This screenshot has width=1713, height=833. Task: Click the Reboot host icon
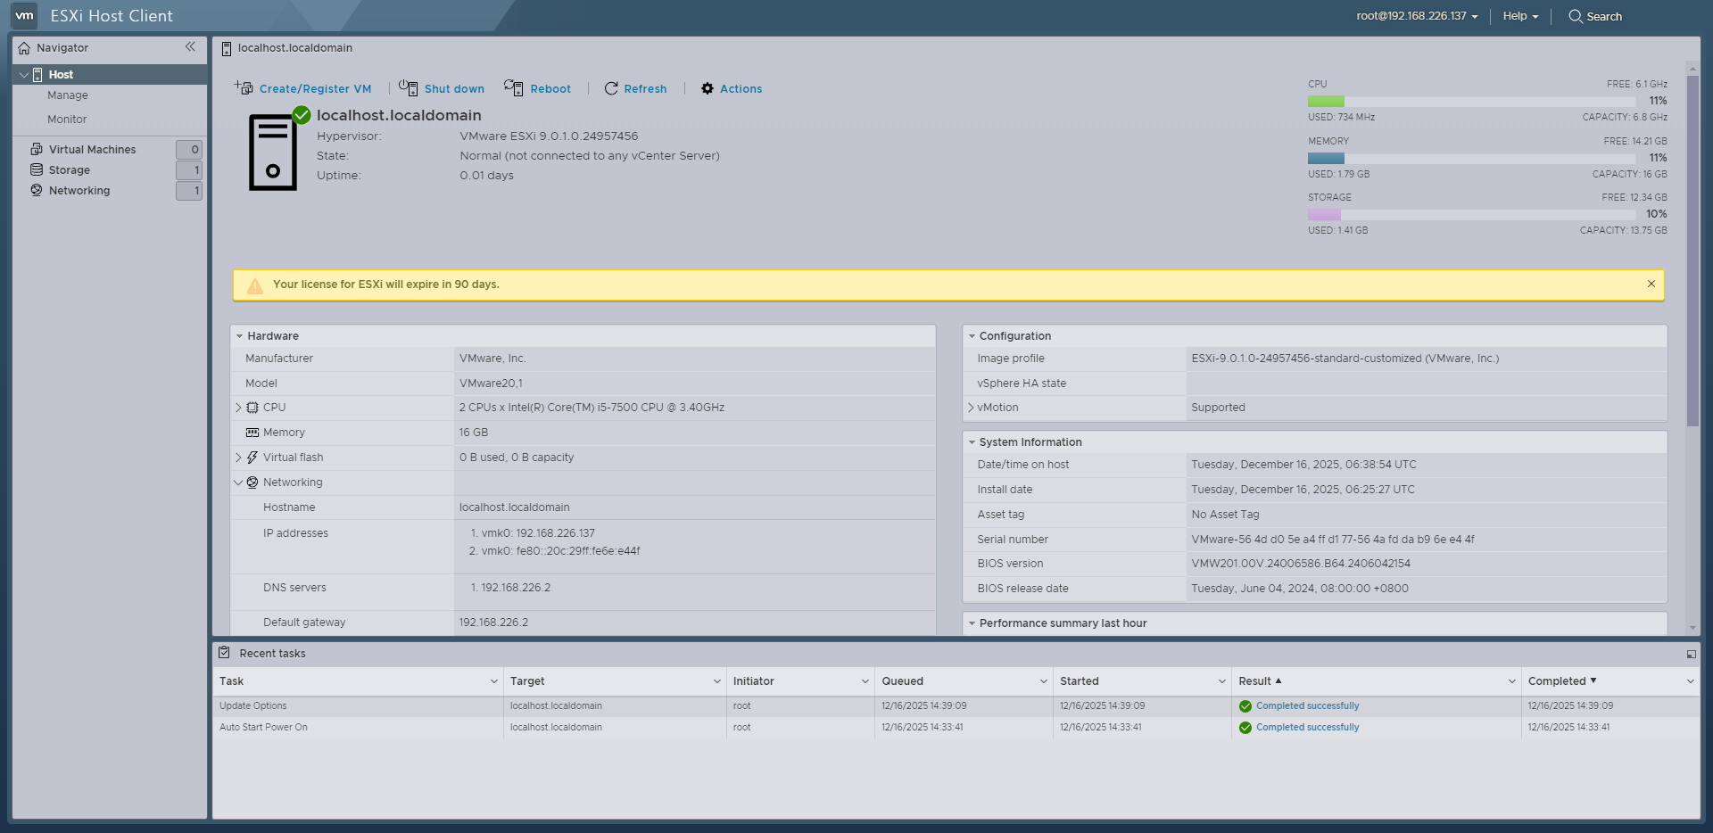(x=515, y=87)
